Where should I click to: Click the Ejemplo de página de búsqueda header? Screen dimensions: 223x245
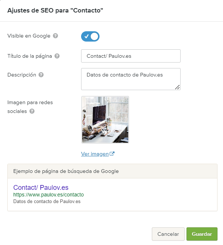[x=112, y=171]
